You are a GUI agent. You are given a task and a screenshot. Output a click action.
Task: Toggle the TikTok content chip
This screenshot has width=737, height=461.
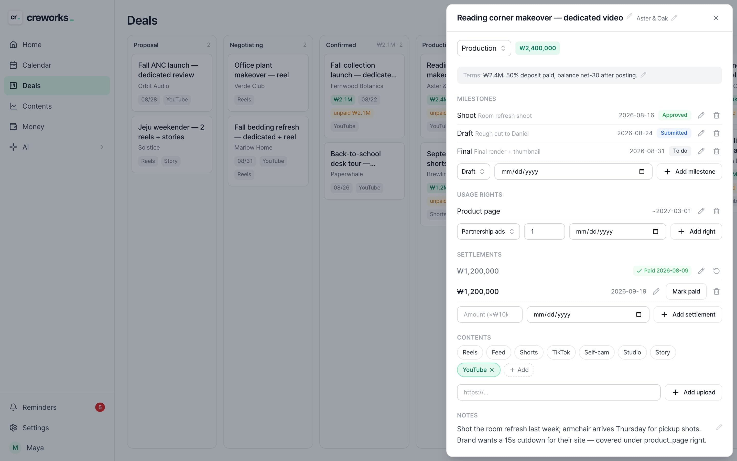561,352
